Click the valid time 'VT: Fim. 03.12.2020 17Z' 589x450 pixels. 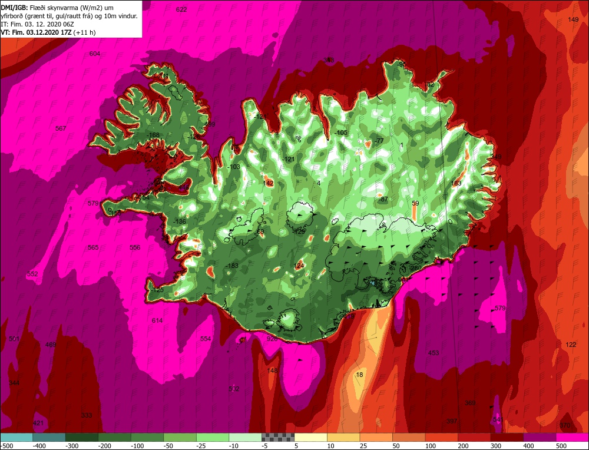(36, 32)
